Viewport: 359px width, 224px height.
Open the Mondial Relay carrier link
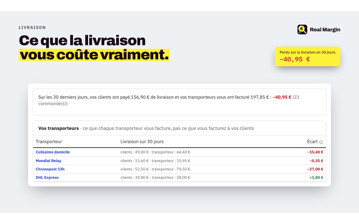coord(49,161)
